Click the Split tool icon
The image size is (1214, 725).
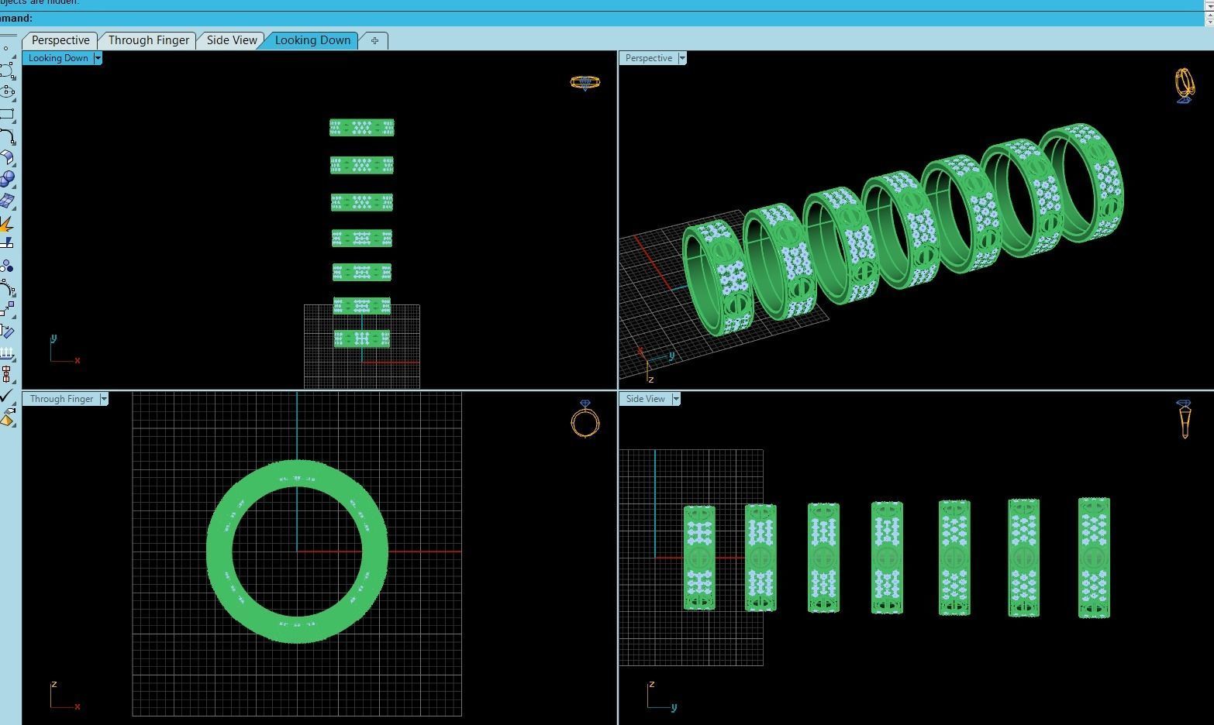pyautogui.click(x=7, y=243)
